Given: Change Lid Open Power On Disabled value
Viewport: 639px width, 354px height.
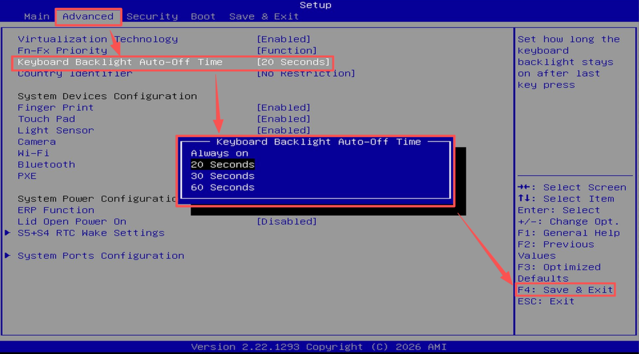Looking at the screenshot, I should [287, 221].
